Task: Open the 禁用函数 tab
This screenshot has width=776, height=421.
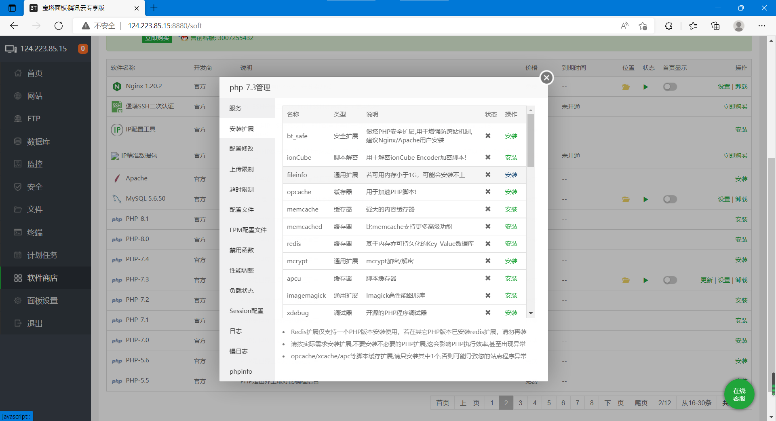Action: [241, 250]
